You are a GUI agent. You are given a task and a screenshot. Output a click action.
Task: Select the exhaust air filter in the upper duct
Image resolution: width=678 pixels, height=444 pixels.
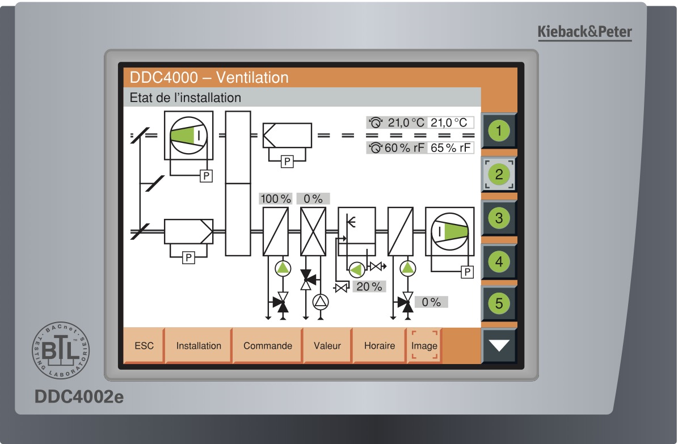(287, 136)
